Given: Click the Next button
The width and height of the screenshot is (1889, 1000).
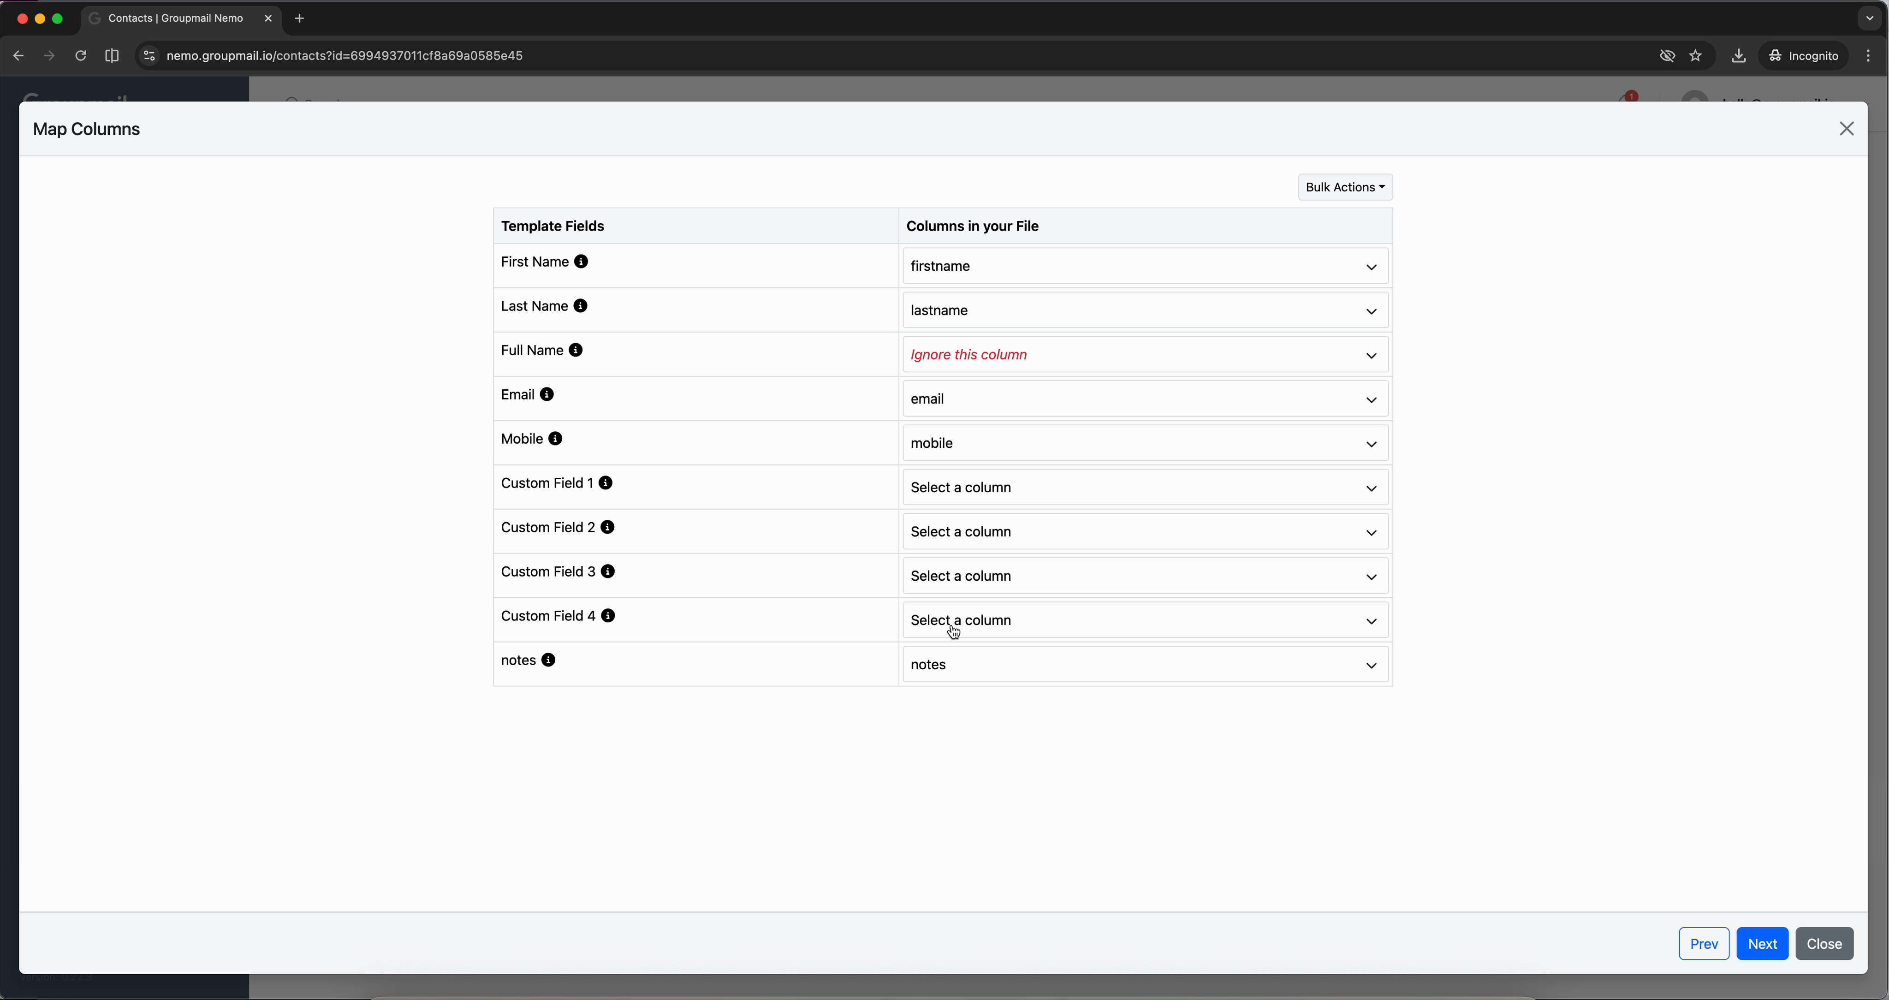Looking at the screenshot, I should click(1763, 944).
